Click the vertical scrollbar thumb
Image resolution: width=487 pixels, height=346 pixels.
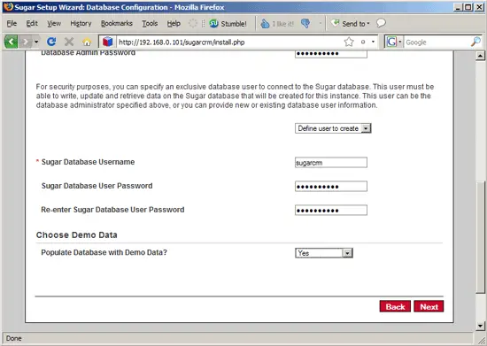[481, 237]
